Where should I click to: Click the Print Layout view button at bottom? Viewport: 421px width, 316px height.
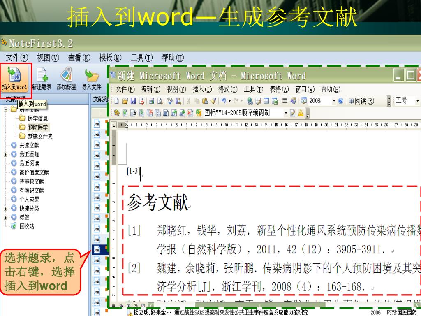point(129,306)
